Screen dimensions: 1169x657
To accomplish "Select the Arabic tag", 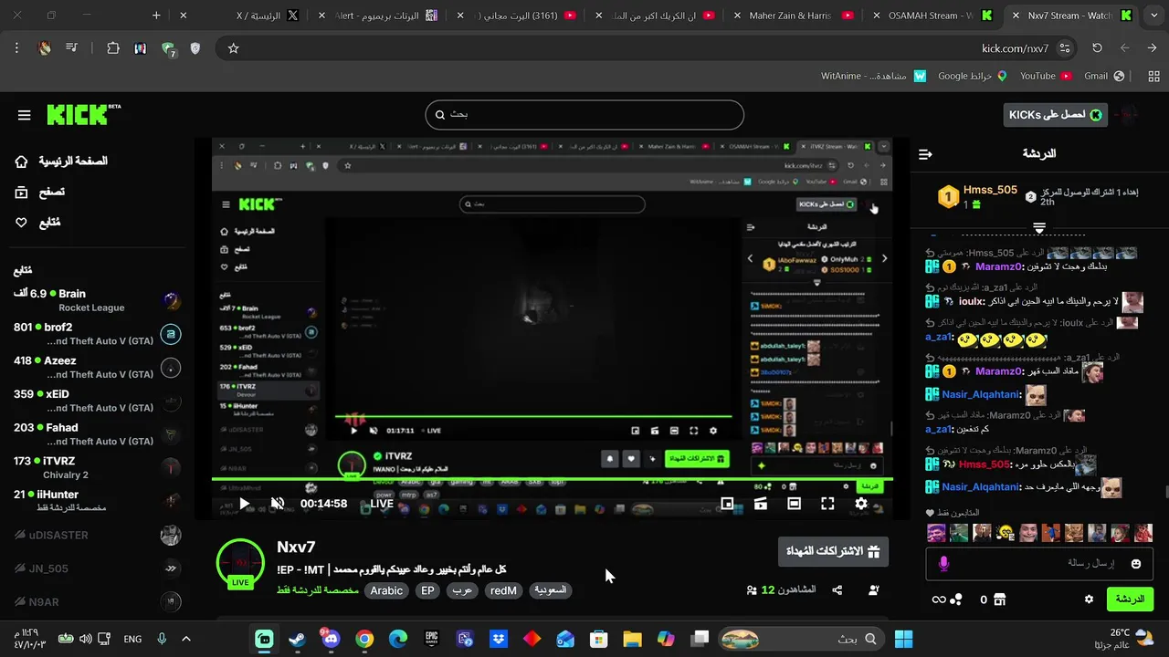I will click(386, 590).
